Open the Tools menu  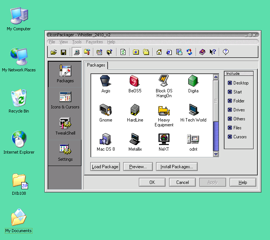click(x=77, y=42)
